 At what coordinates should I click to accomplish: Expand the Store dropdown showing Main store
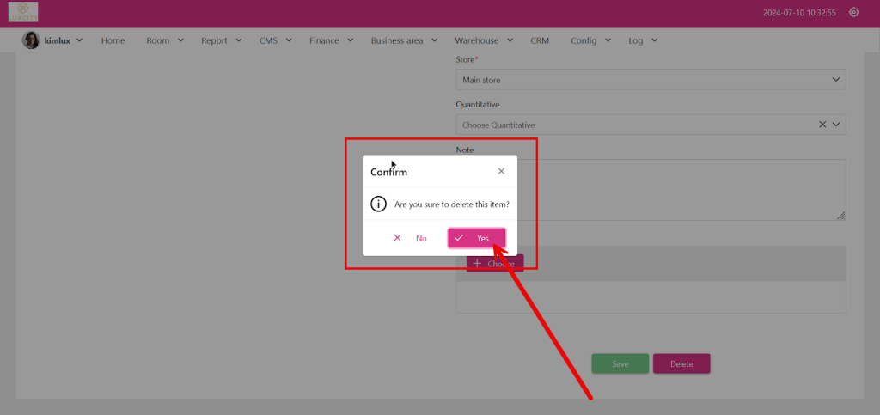coord(650,80)
